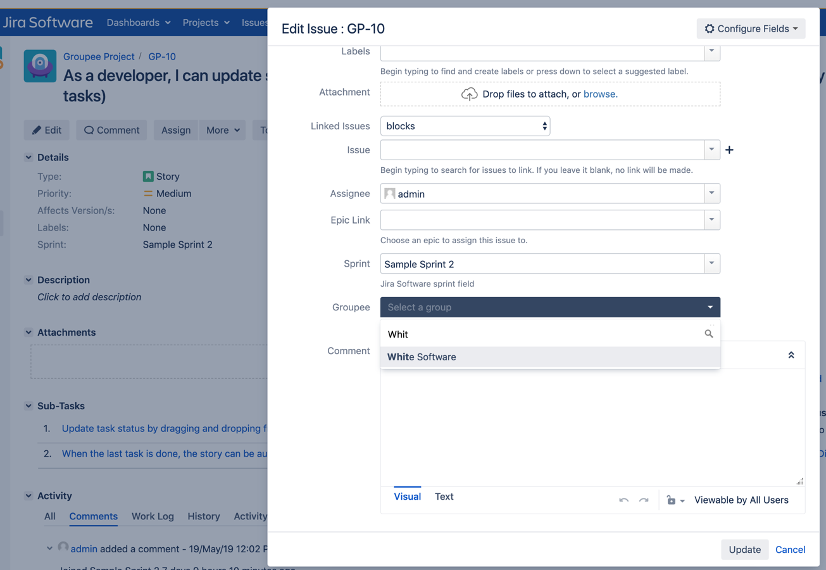Open the Labels dropdown arrow
The image size is (826, 570).
tap(712, 51)
